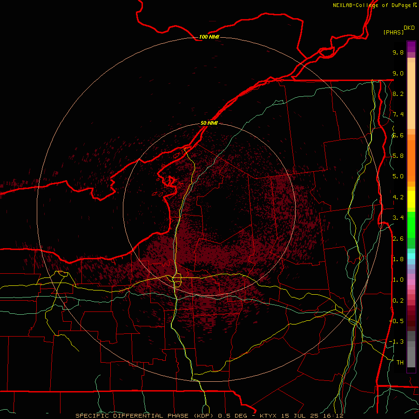This screenshot has width=419, height=419.
Task: Click the 6.6 legend value label
Action: coord(398,135)
